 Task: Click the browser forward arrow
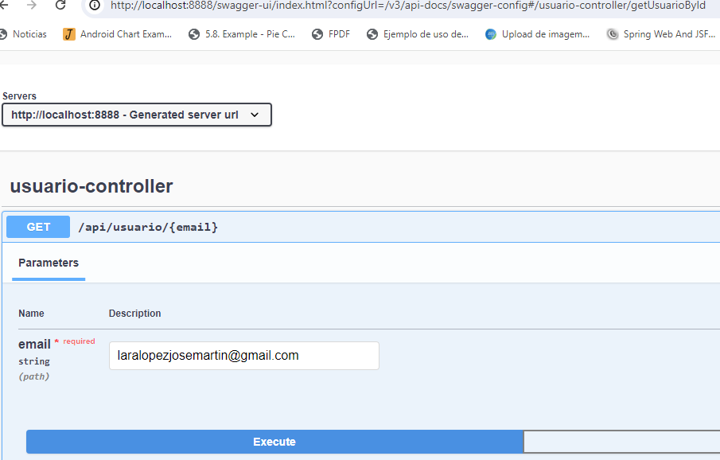tap(32, 6)
